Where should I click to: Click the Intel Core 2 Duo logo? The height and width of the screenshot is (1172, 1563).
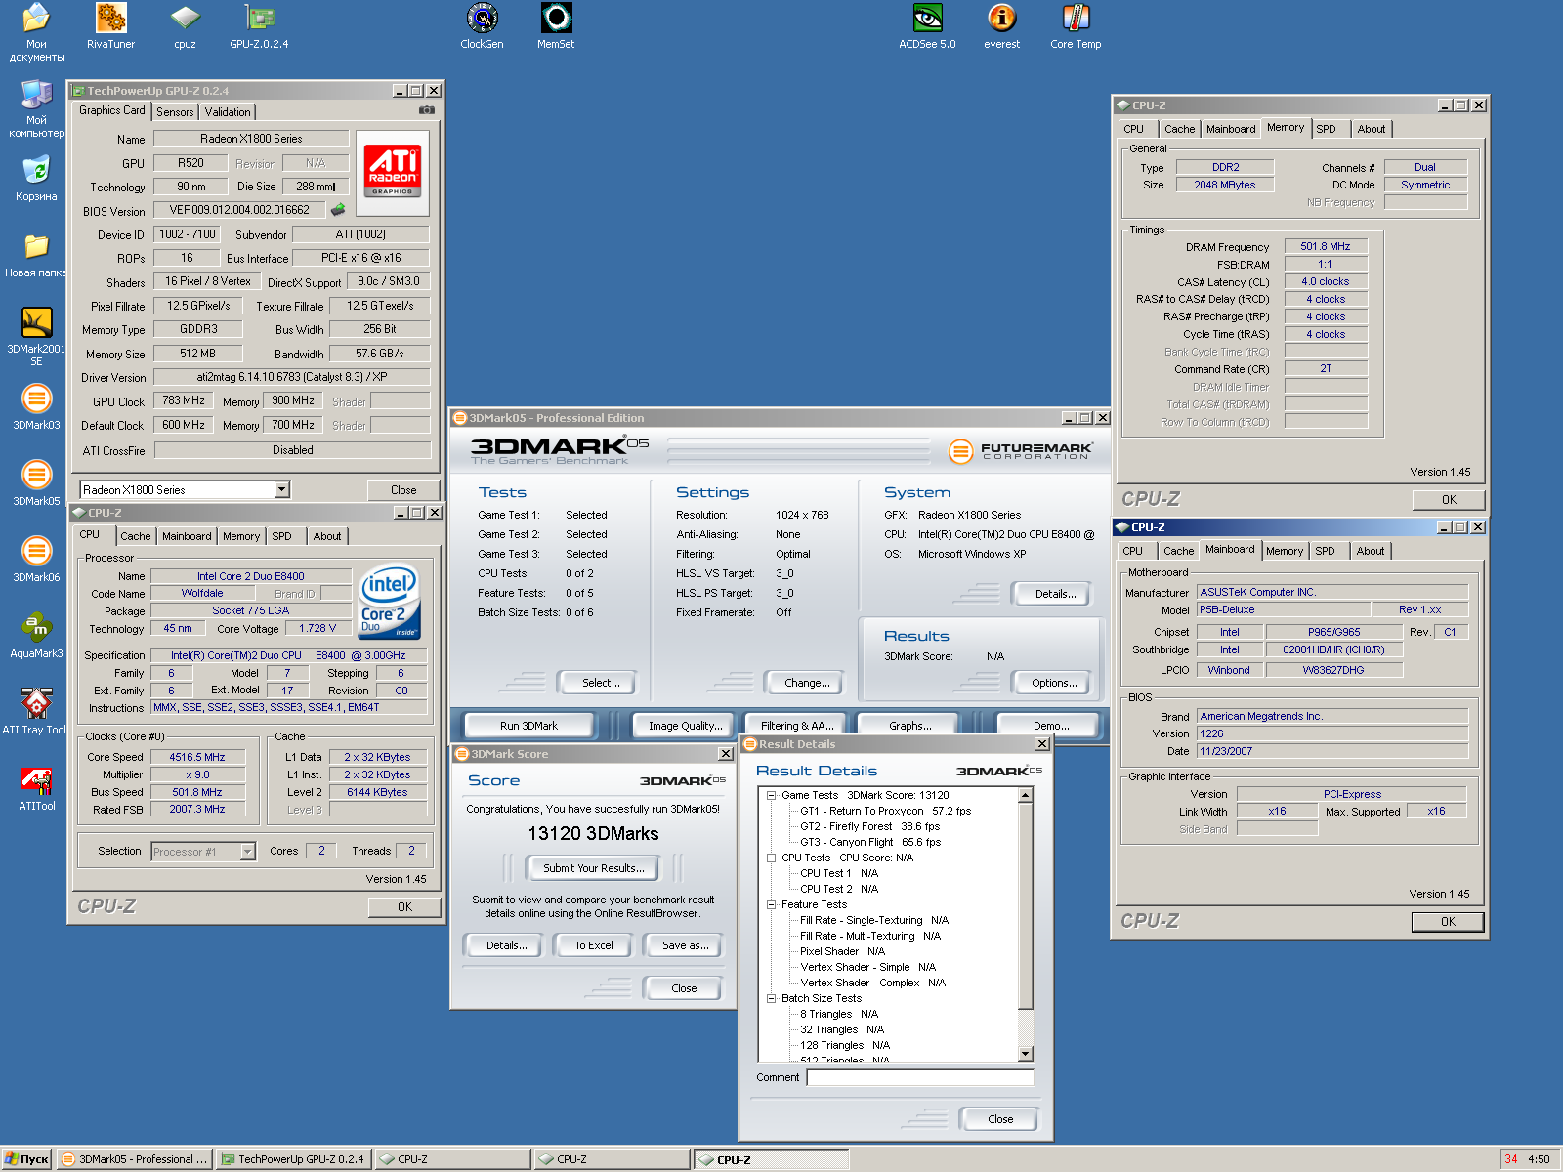coord(390,602)
